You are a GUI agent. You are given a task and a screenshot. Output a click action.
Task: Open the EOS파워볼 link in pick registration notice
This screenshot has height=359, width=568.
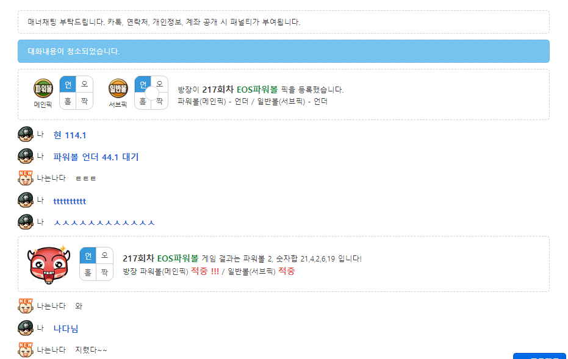click(x=257, y=90)
